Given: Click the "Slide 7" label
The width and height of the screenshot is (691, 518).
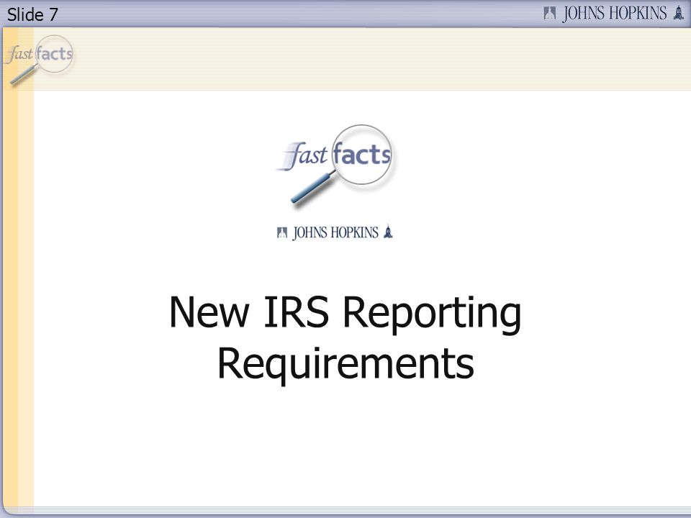Looking at the screenshot, I should pos(32,14).
